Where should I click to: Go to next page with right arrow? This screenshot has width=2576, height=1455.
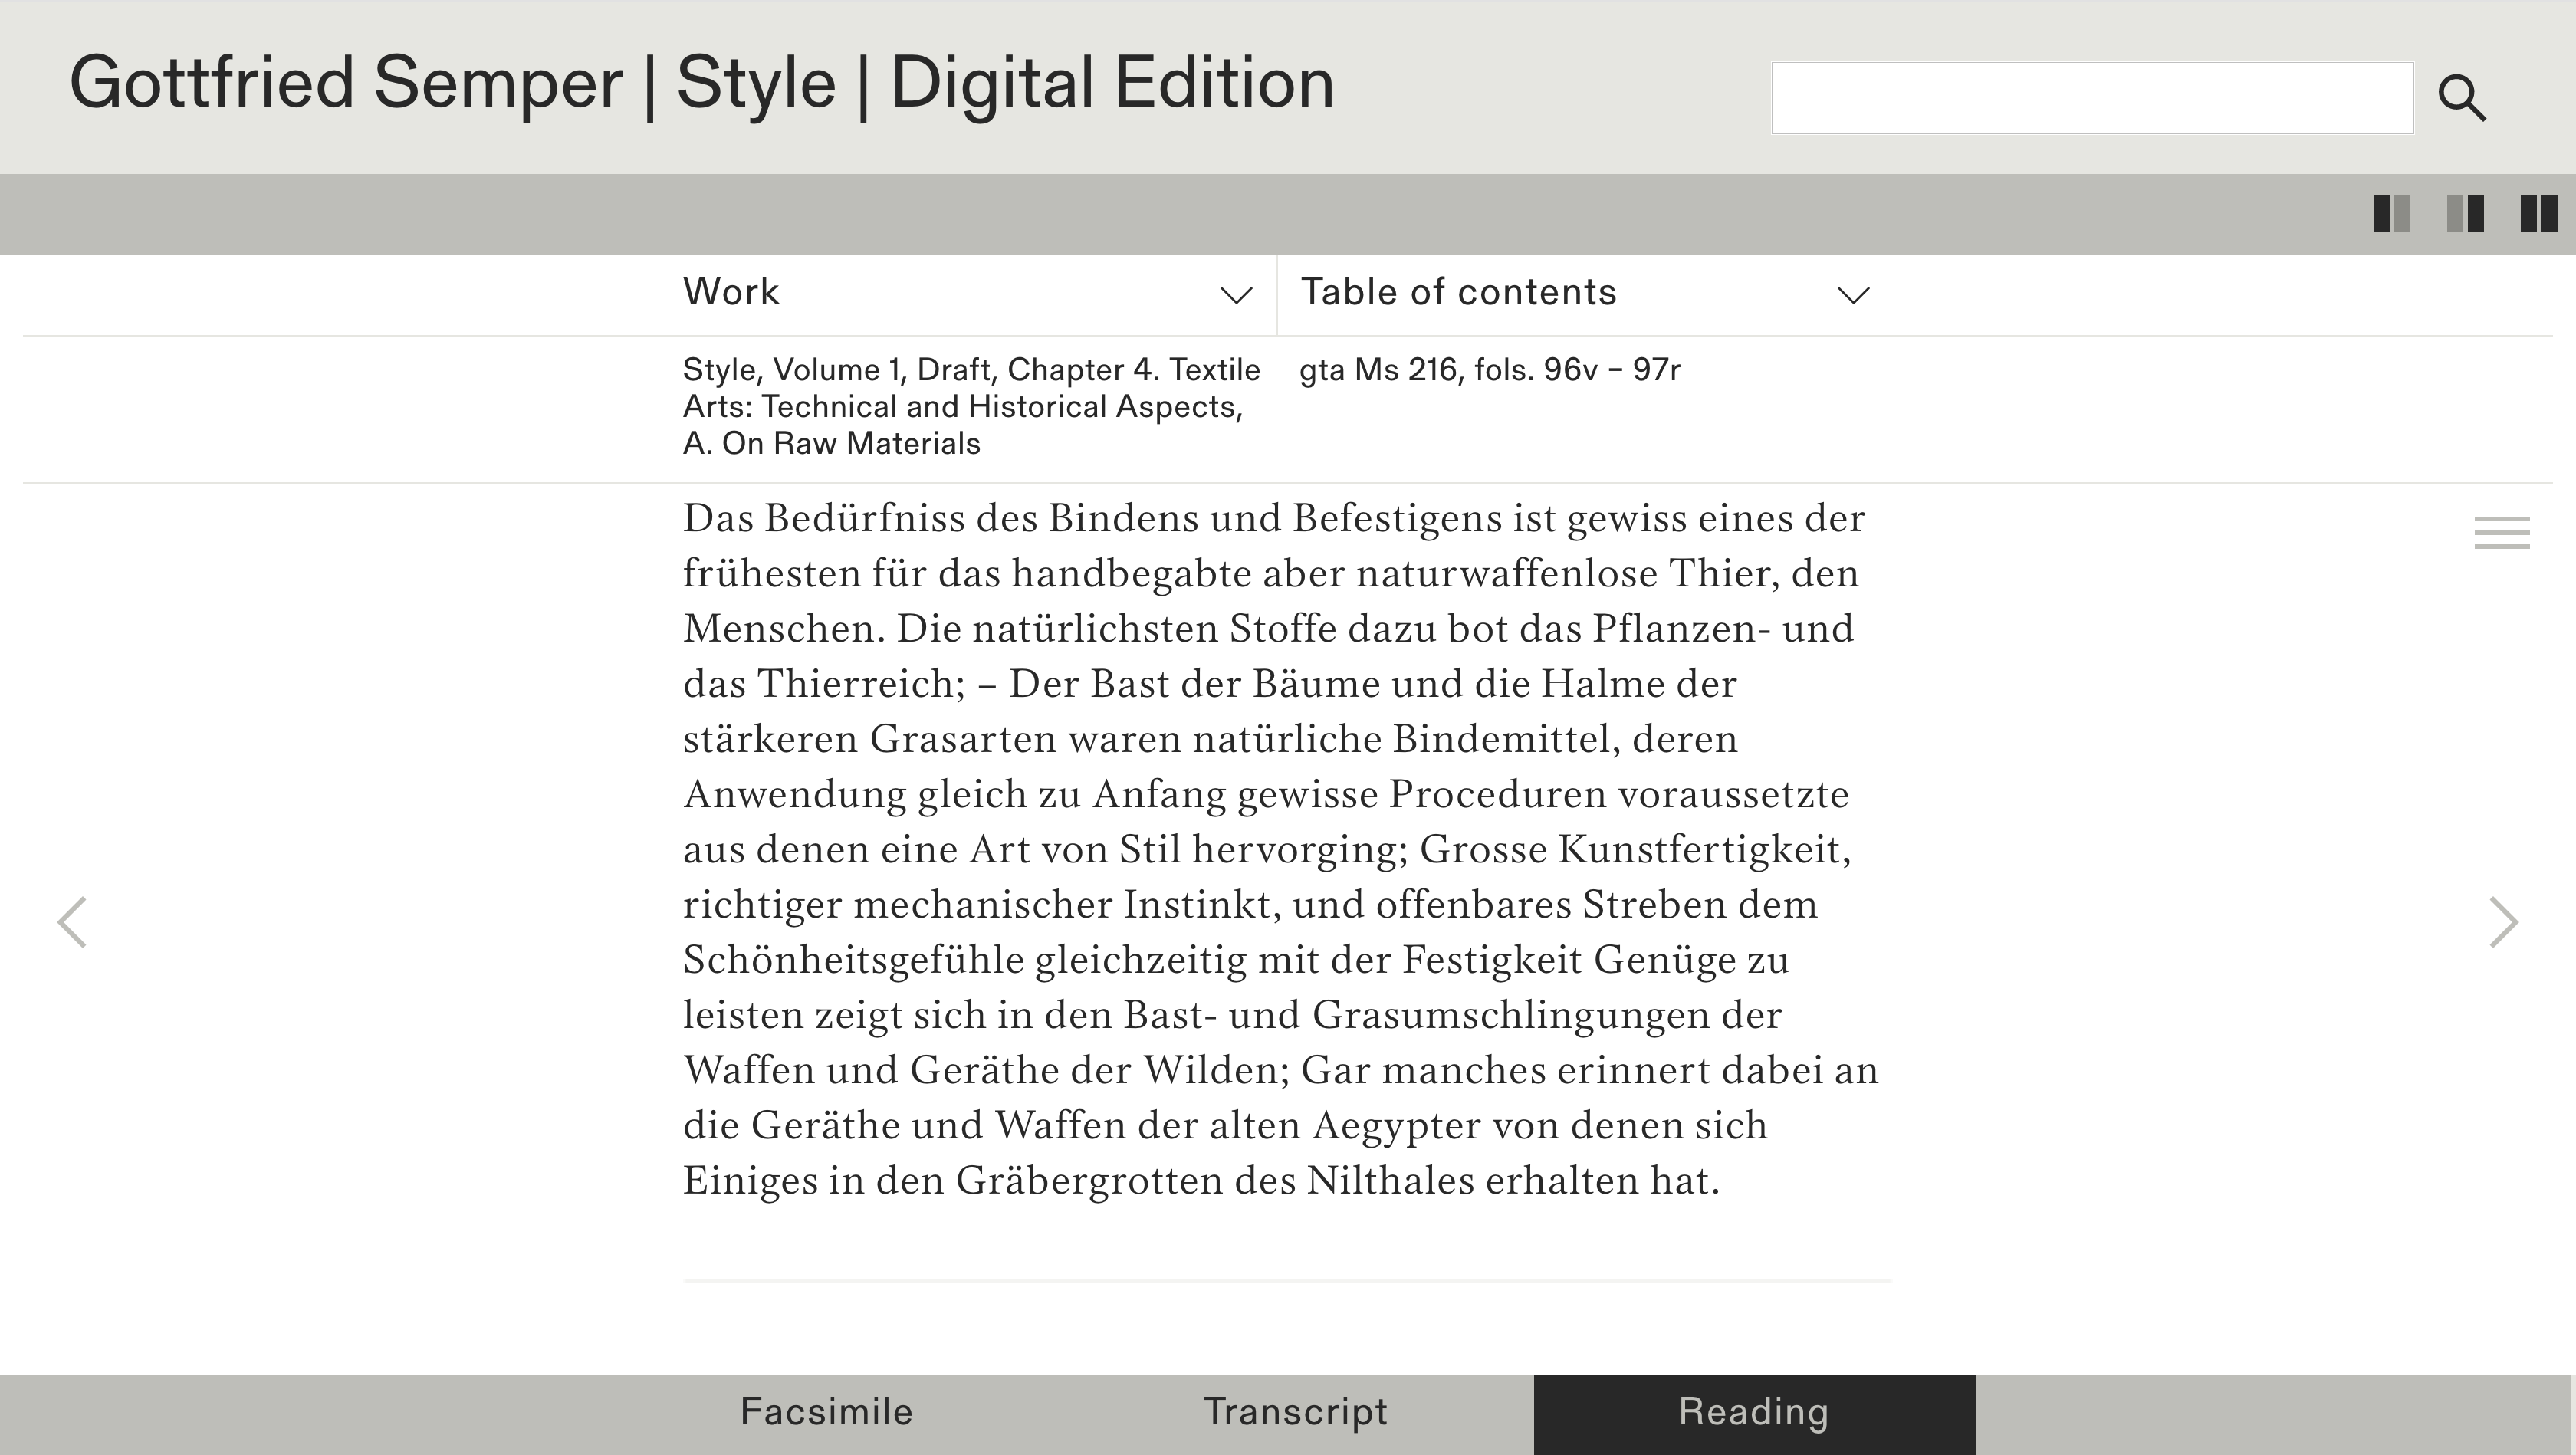2503,921
